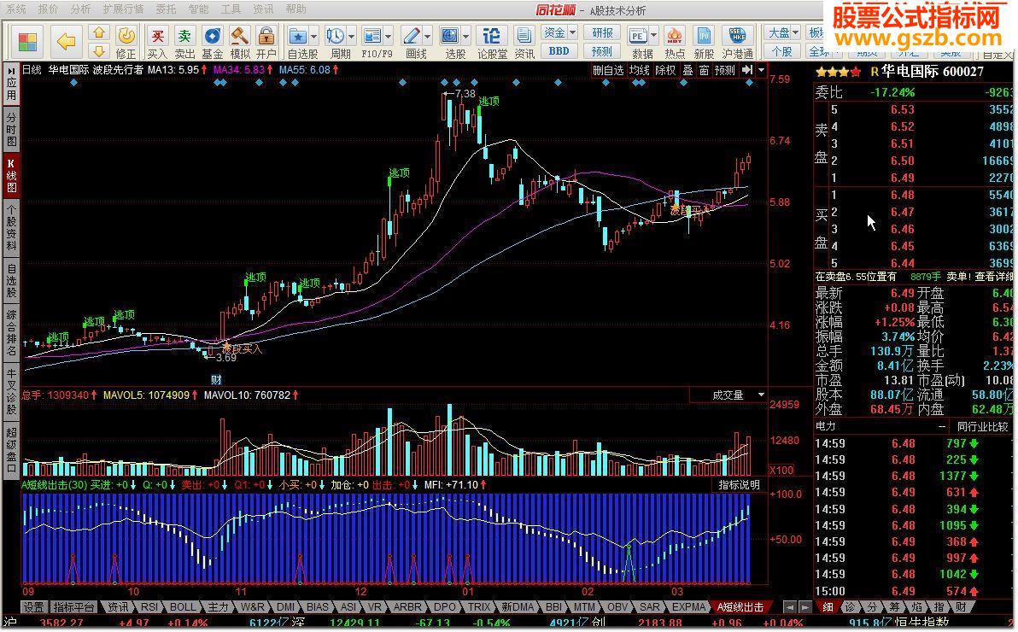Click the 删自选 button
This screenshot has height=632, width=1018.
[608, 69]
